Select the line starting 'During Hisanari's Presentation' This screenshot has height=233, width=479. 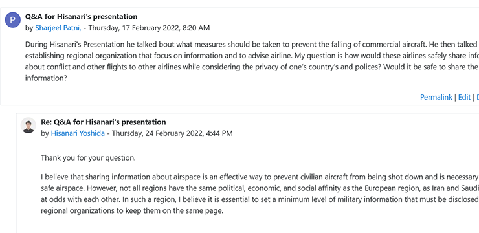252,45
